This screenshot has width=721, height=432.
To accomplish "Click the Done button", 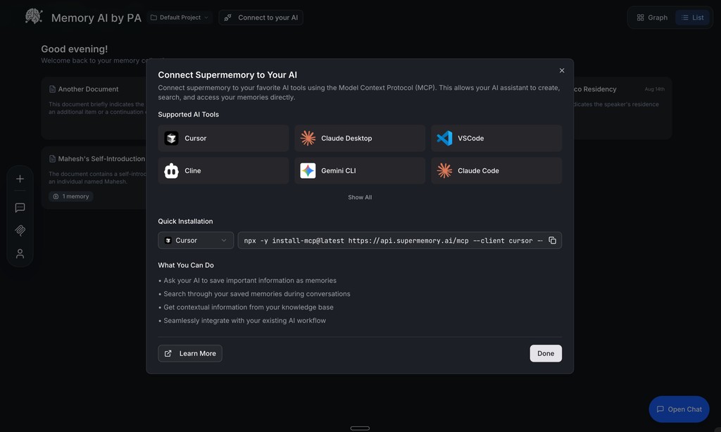I will (545, 352).
